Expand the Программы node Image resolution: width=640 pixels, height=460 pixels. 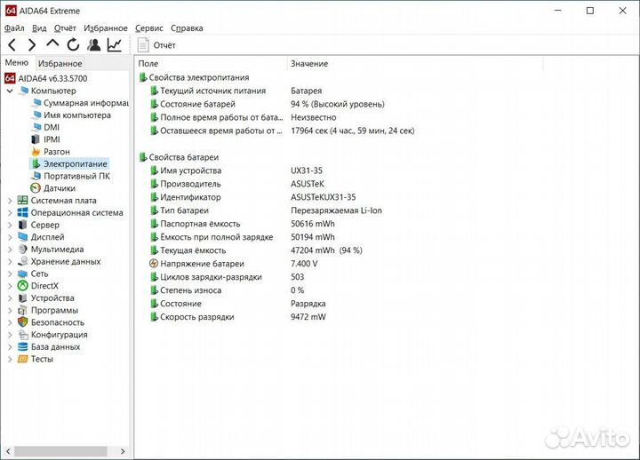coord(10,311)
